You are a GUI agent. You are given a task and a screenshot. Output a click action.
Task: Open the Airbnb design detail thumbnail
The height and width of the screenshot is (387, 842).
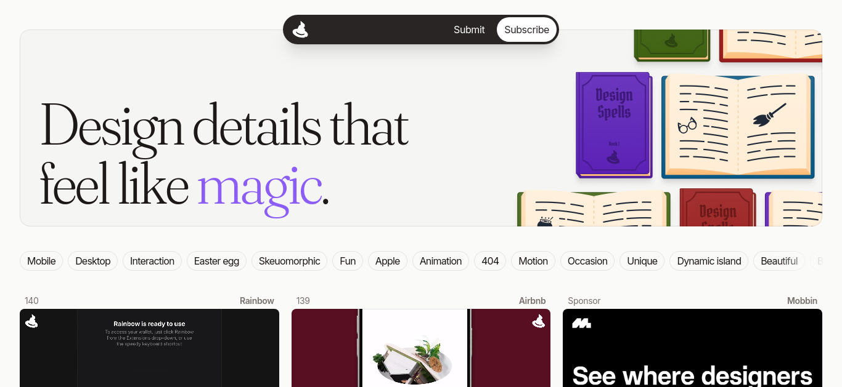(421, 348)
